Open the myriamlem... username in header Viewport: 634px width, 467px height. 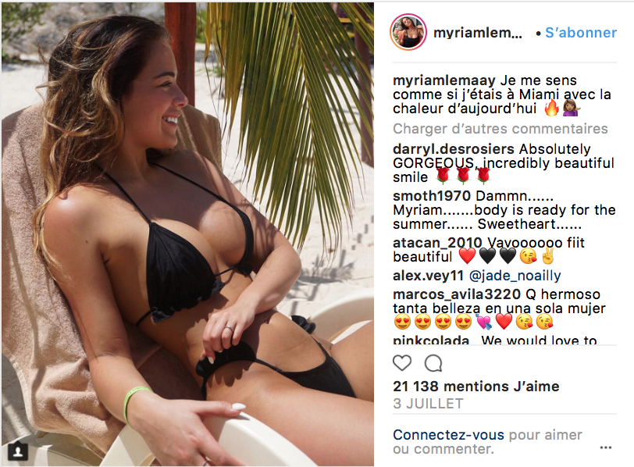click(x=478, y=32)
